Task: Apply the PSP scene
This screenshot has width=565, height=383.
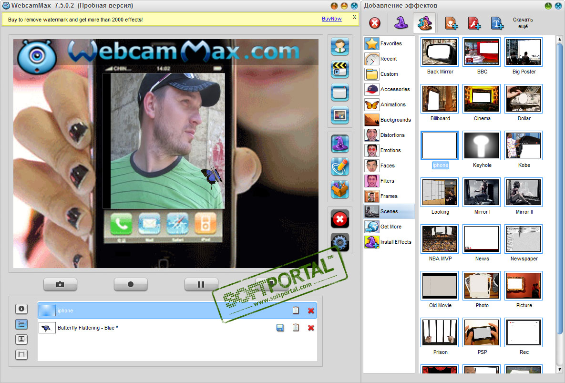Action: coord(482,332)
